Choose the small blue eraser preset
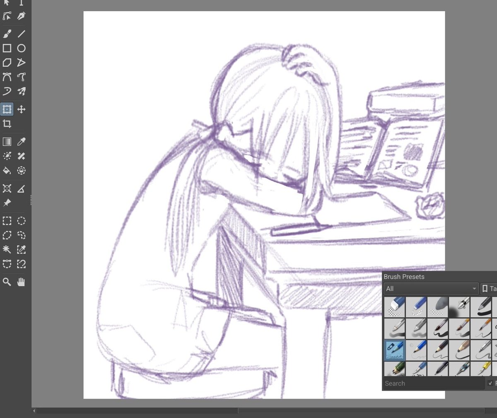The image size is (497, 418). [416, 307]
